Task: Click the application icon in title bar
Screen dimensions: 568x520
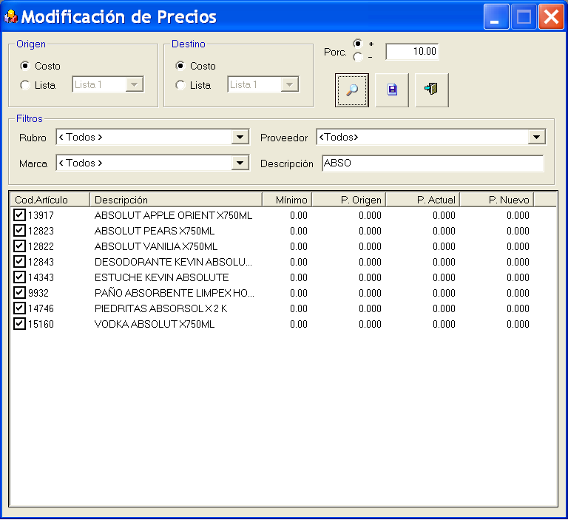Action: point(10,16)
